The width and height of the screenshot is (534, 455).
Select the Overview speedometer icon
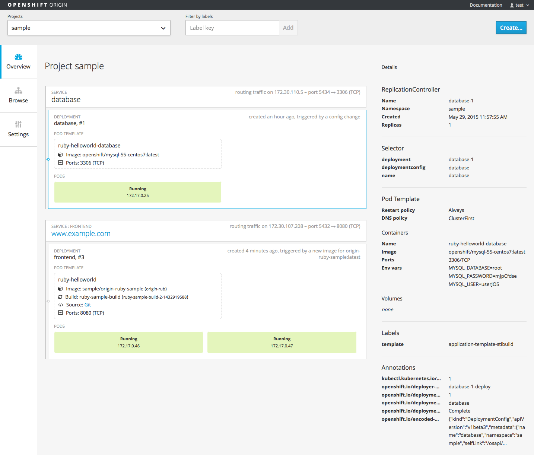(18, 57)
